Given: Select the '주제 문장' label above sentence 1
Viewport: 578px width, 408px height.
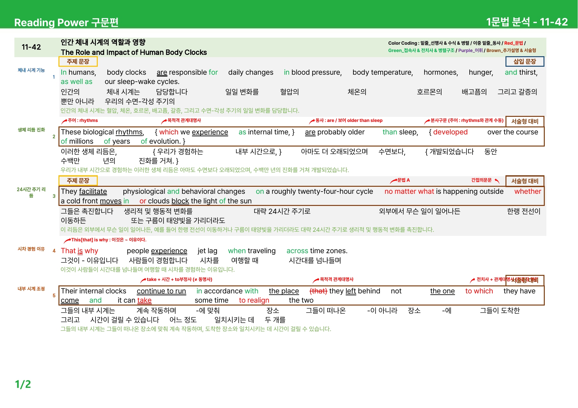Looking at the screenshot, I should pos(78,62).
